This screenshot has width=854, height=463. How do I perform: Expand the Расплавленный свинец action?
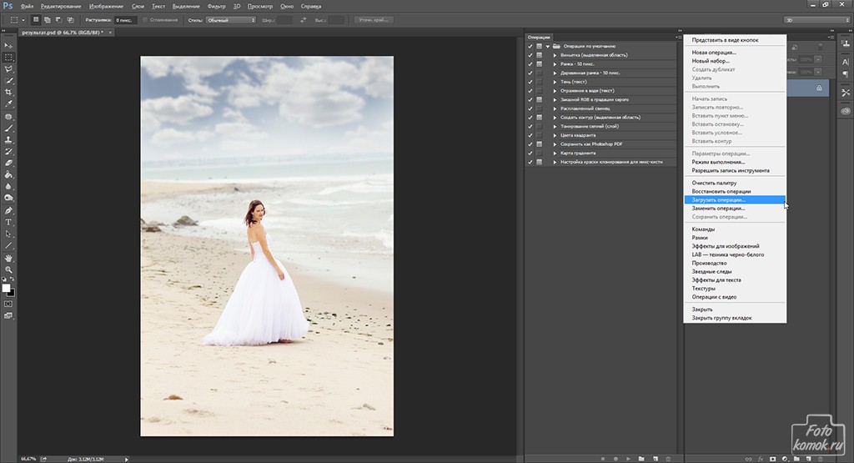coord(555,108)
